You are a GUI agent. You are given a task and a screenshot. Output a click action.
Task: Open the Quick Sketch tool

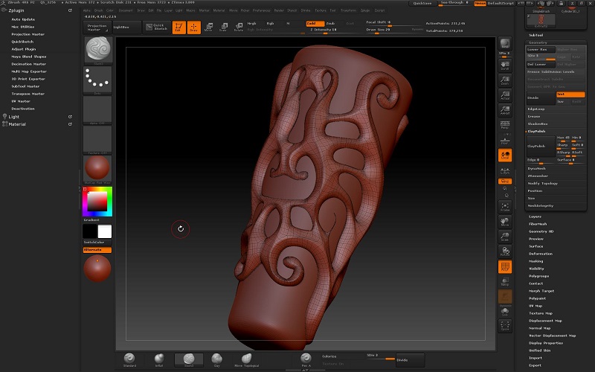click(x=157, y=28)
